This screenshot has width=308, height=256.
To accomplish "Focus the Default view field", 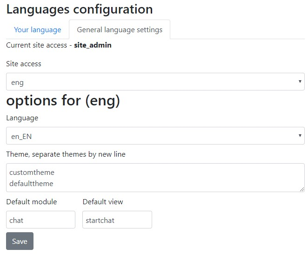I will click(117, 220).
